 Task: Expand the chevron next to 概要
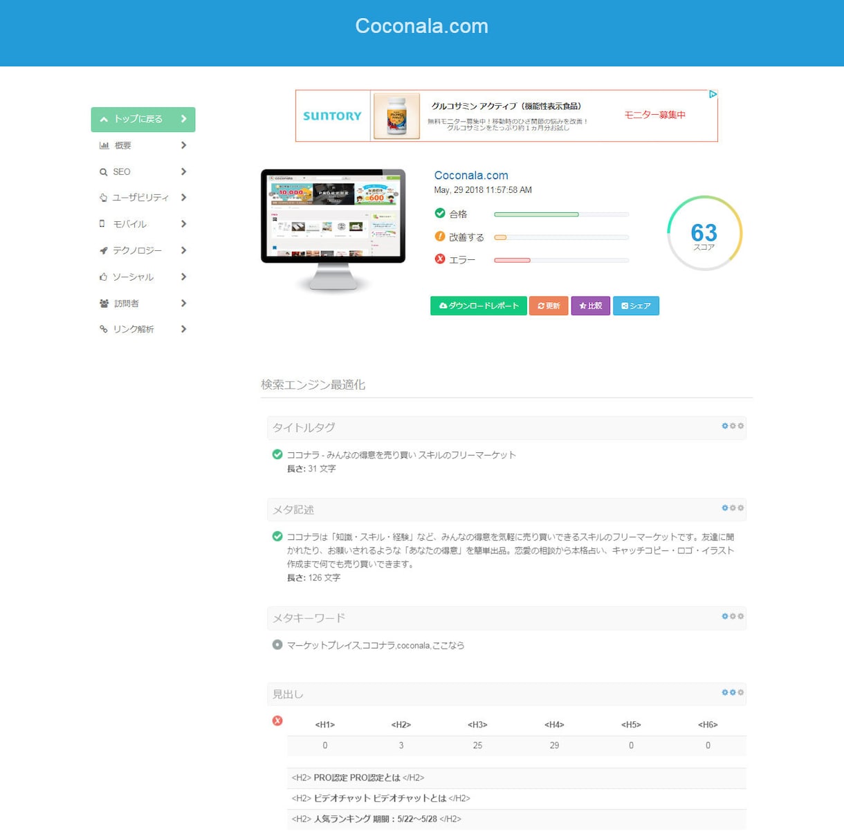[183, 145]
